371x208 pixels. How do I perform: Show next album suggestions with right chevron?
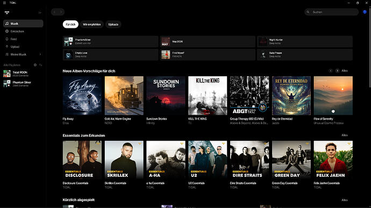click(x=337, y=71)
